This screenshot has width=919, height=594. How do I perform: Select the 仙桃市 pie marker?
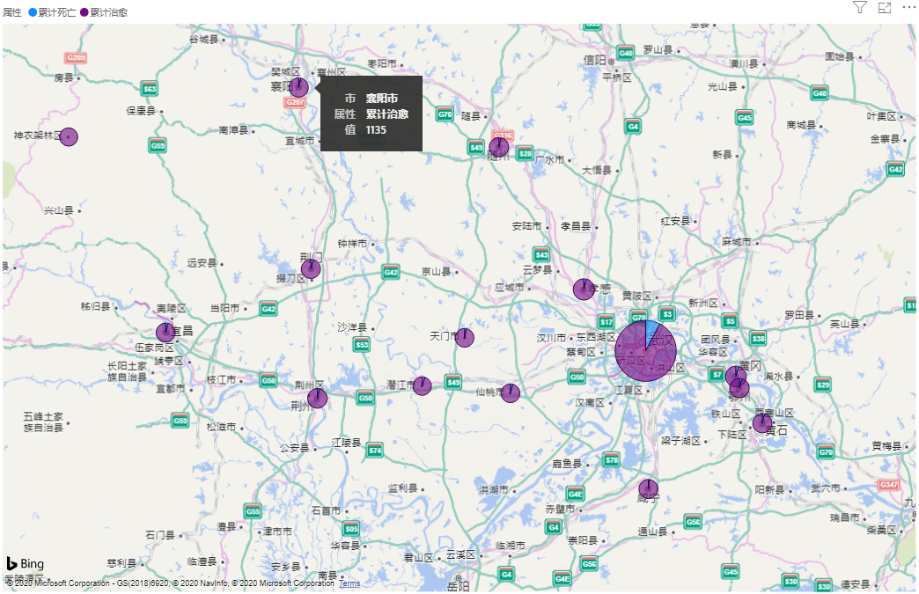(x=511, y=393)
